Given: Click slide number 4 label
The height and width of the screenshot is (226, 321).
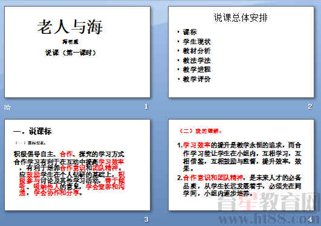Looking at the screenshot, I should [310, 219].
